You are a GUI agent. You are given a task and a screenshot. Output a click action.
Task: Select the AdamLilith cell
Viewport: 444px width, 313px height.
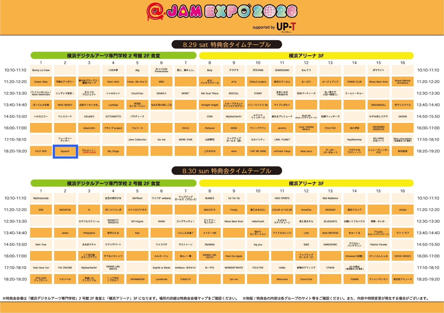[89, 128]
